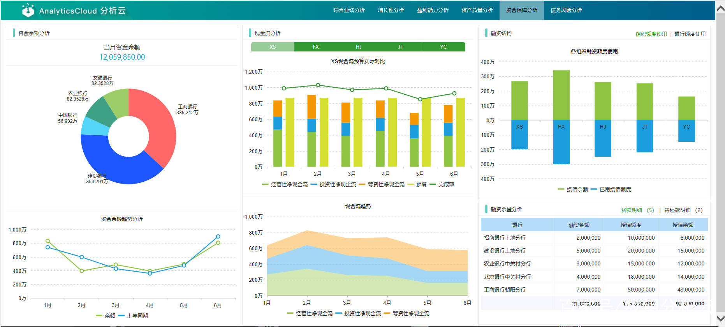The image size is (725, 327).
Task: Click the 银行额度使用 link
Action: pos(690,34)
